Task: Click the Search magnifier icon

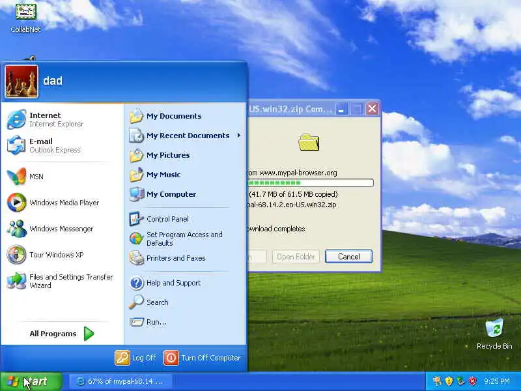Action: pyautogui.click(x=136, y=302)
